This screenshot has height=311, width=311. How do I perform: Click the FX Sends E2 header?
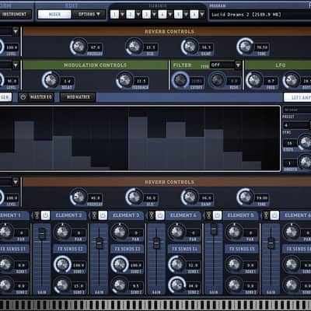70,249
